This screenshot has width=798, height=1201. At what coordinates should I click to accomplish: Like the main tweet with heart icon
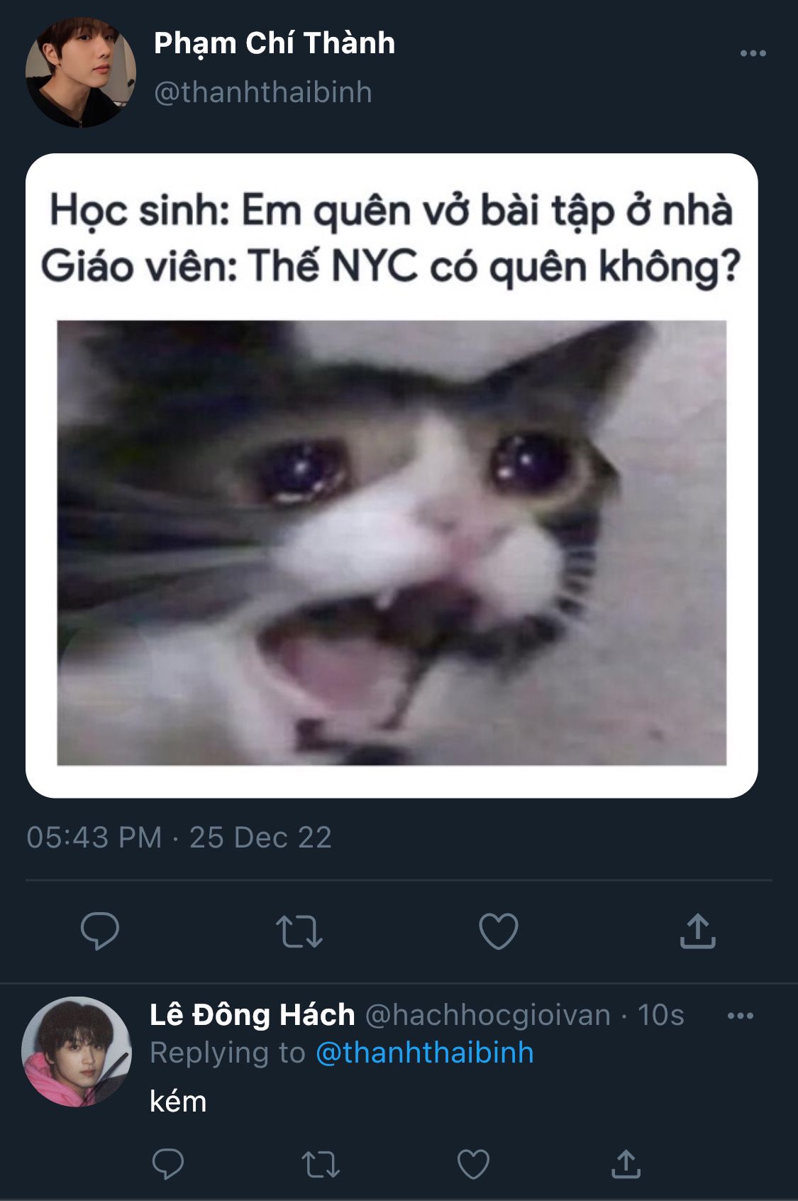[x=499, y=931]
